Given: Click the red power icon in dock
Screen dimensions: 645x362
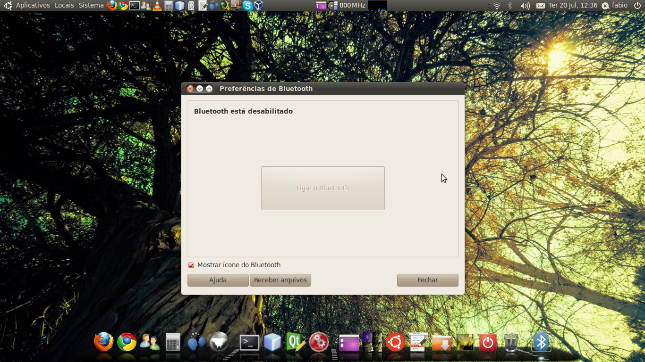Looking at the screenshot, I should pos(488,342).
